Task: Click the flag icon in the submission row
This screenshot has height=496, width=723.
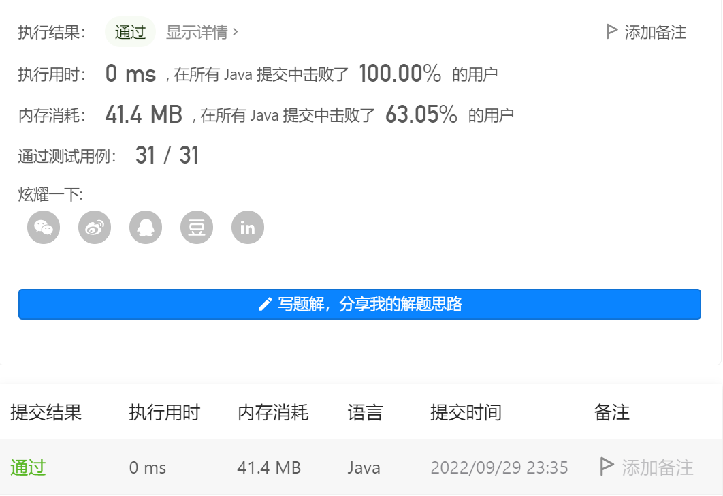Action: (x=605, y=467)
